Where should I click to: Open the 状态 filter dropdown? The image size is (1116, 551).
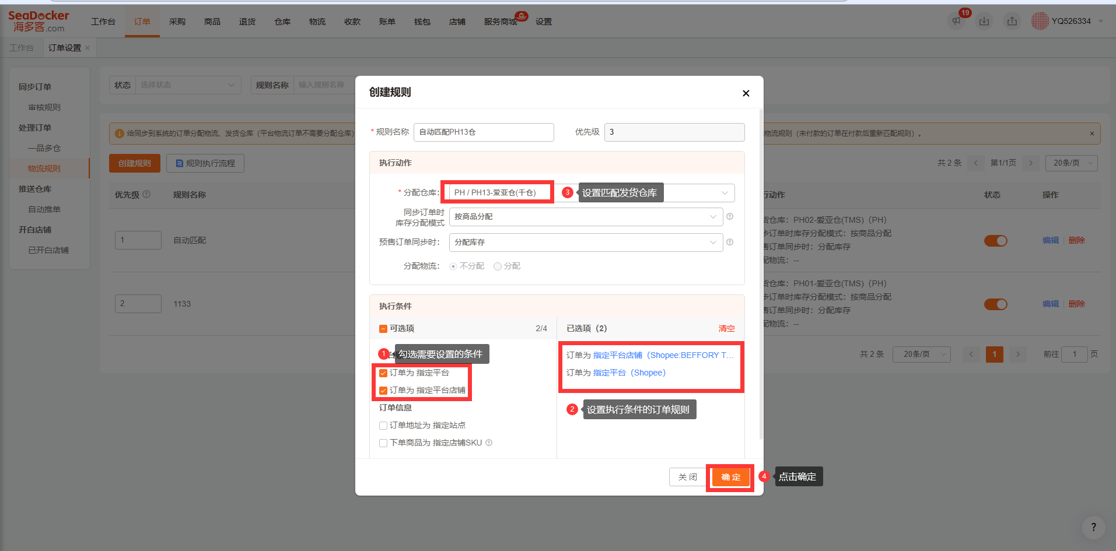[188, 85]
